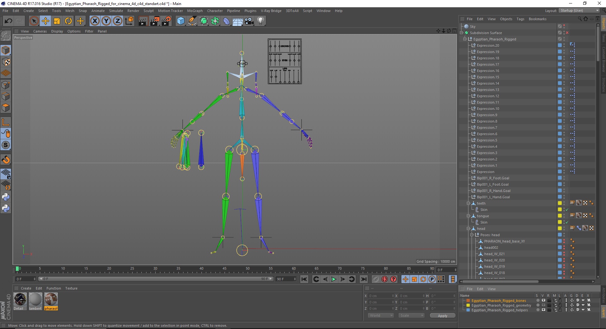
Task: Switch to Texture mode
Action: pyautogui.click(x=6, y=62)
